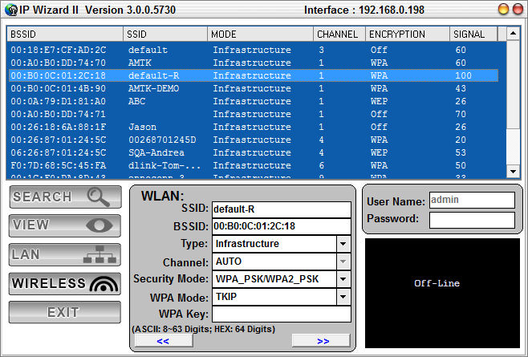Click scroll down arrow in network list
Screen dimensions: 528x357
click(x=513, y=172)
